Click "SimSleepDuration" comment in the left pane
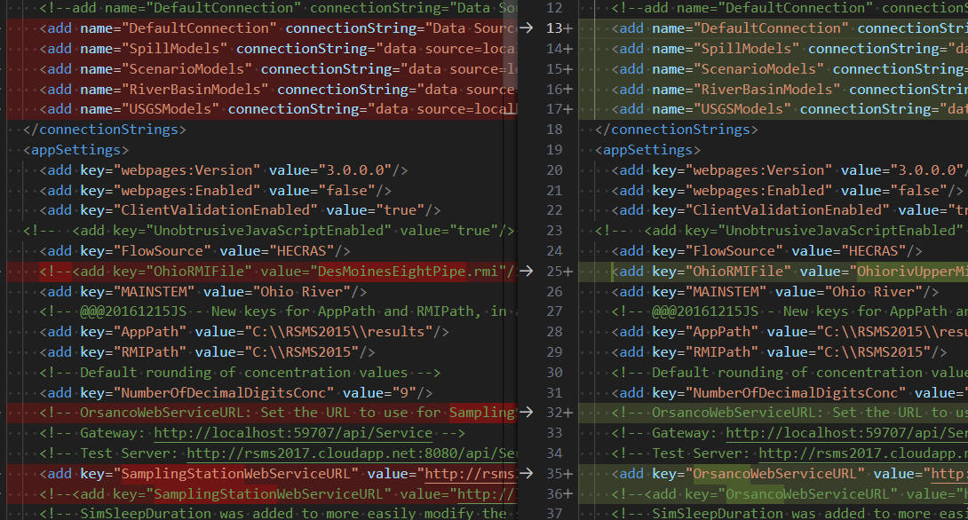 click(279, 514)
